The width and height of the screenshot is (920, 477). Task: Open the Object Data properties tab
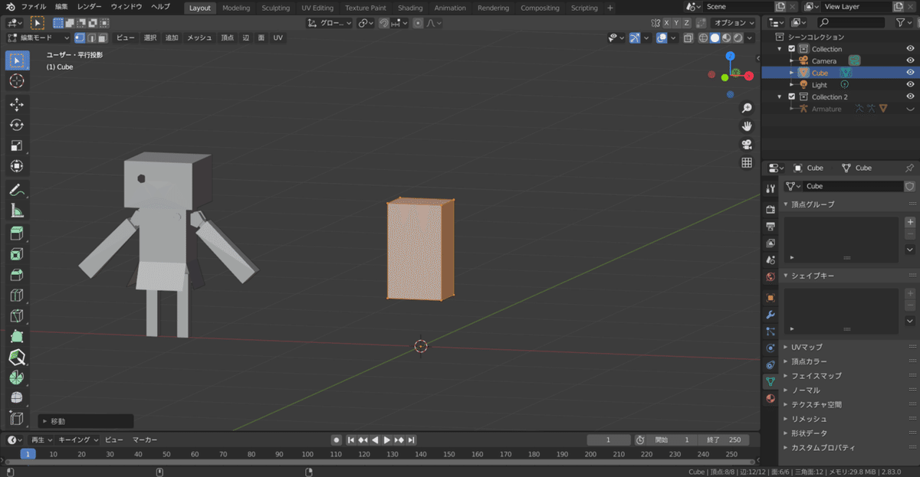pos(770,381)
